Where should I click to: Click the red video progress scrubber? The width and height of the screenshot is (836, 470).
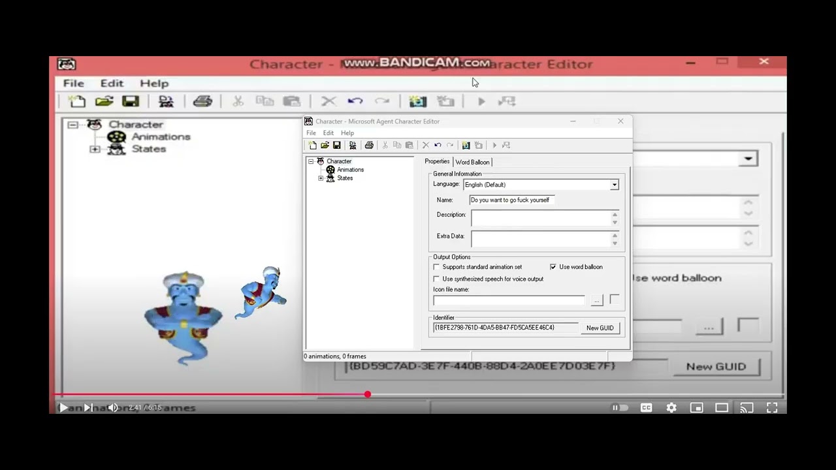click(368, 394)
